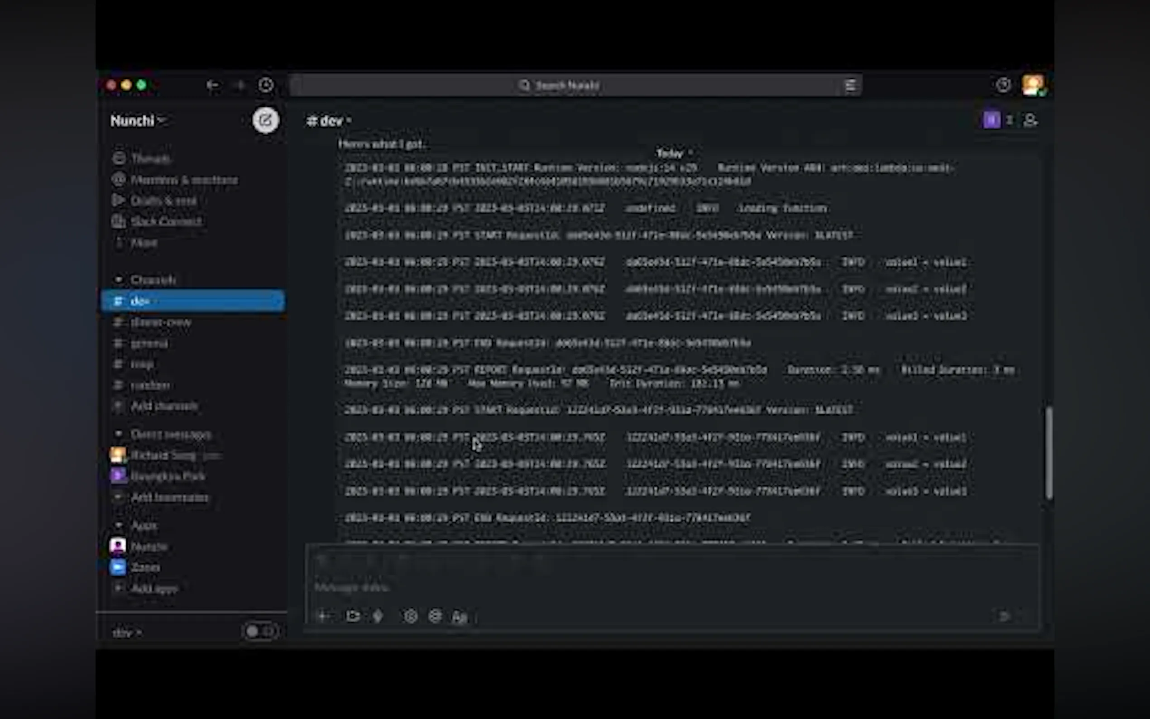Open the #dev channel details dropdown
1150x719 pixels.
coord(330,121)
